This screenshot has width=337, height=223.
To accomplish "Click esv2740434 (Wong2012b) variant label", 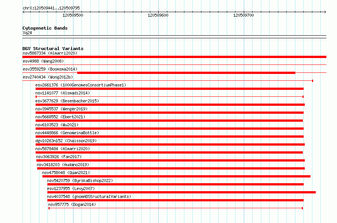I will tap(48, 77).
